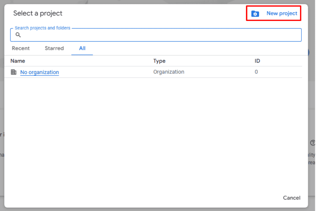Screen dimensions: 316x211
Task: Click the Type column header
Action: [x=159, y=61]
